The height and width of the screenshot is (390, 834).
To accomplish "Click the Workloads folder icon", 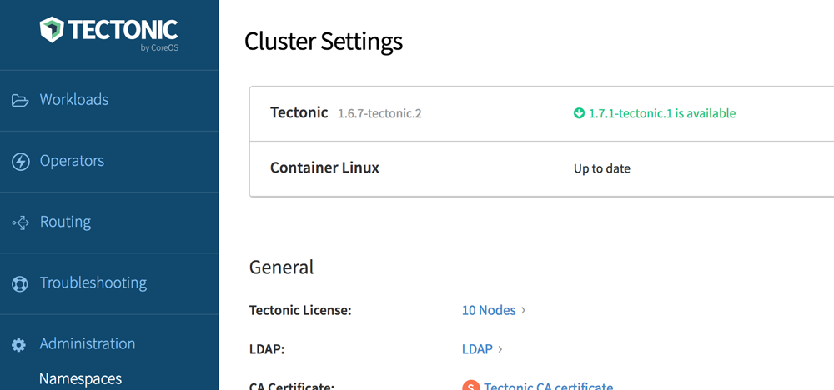I will tap(20, 101).
